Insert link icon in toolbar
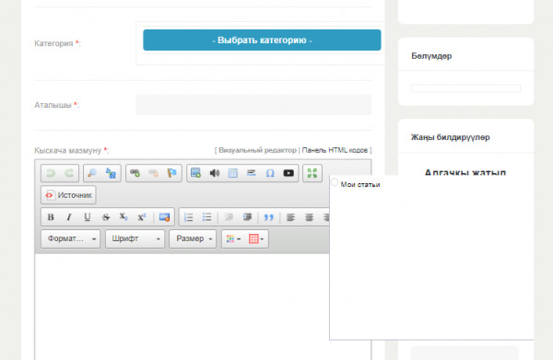553x360 pixels. click(x=135, y=173)
